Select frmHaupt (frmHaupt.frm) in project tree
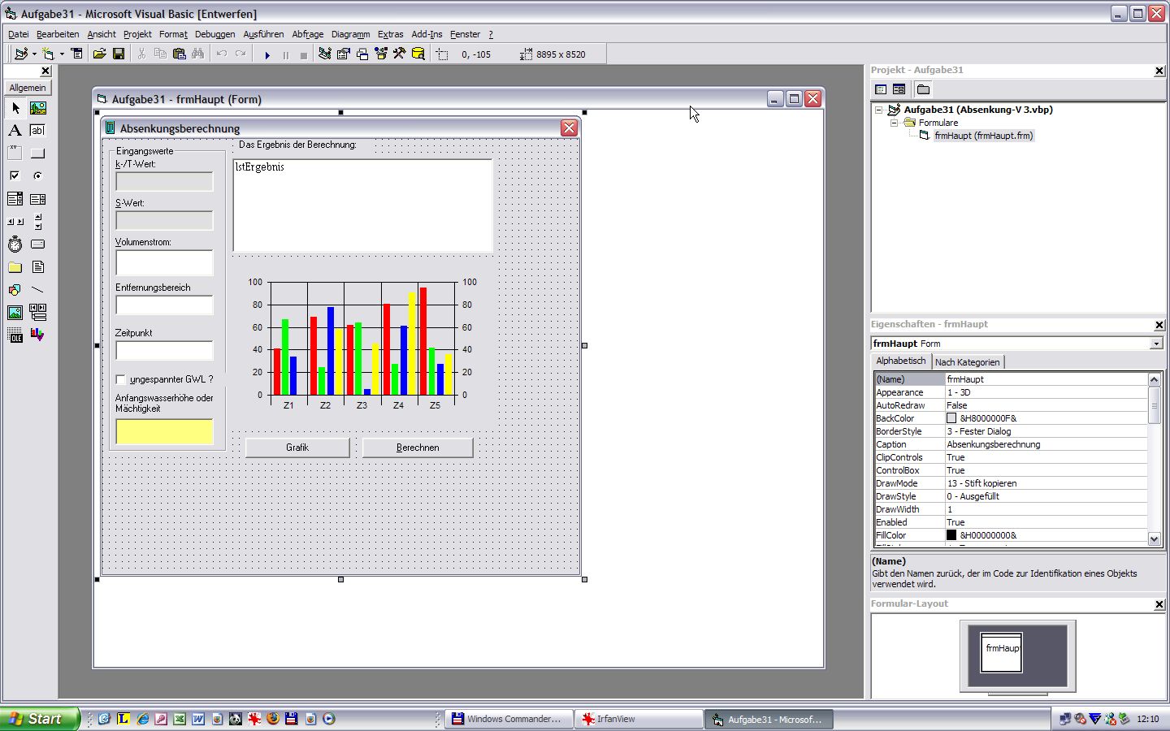This screenshot has height=731, width=1170. pyautogui.click(x=983, y=136)
